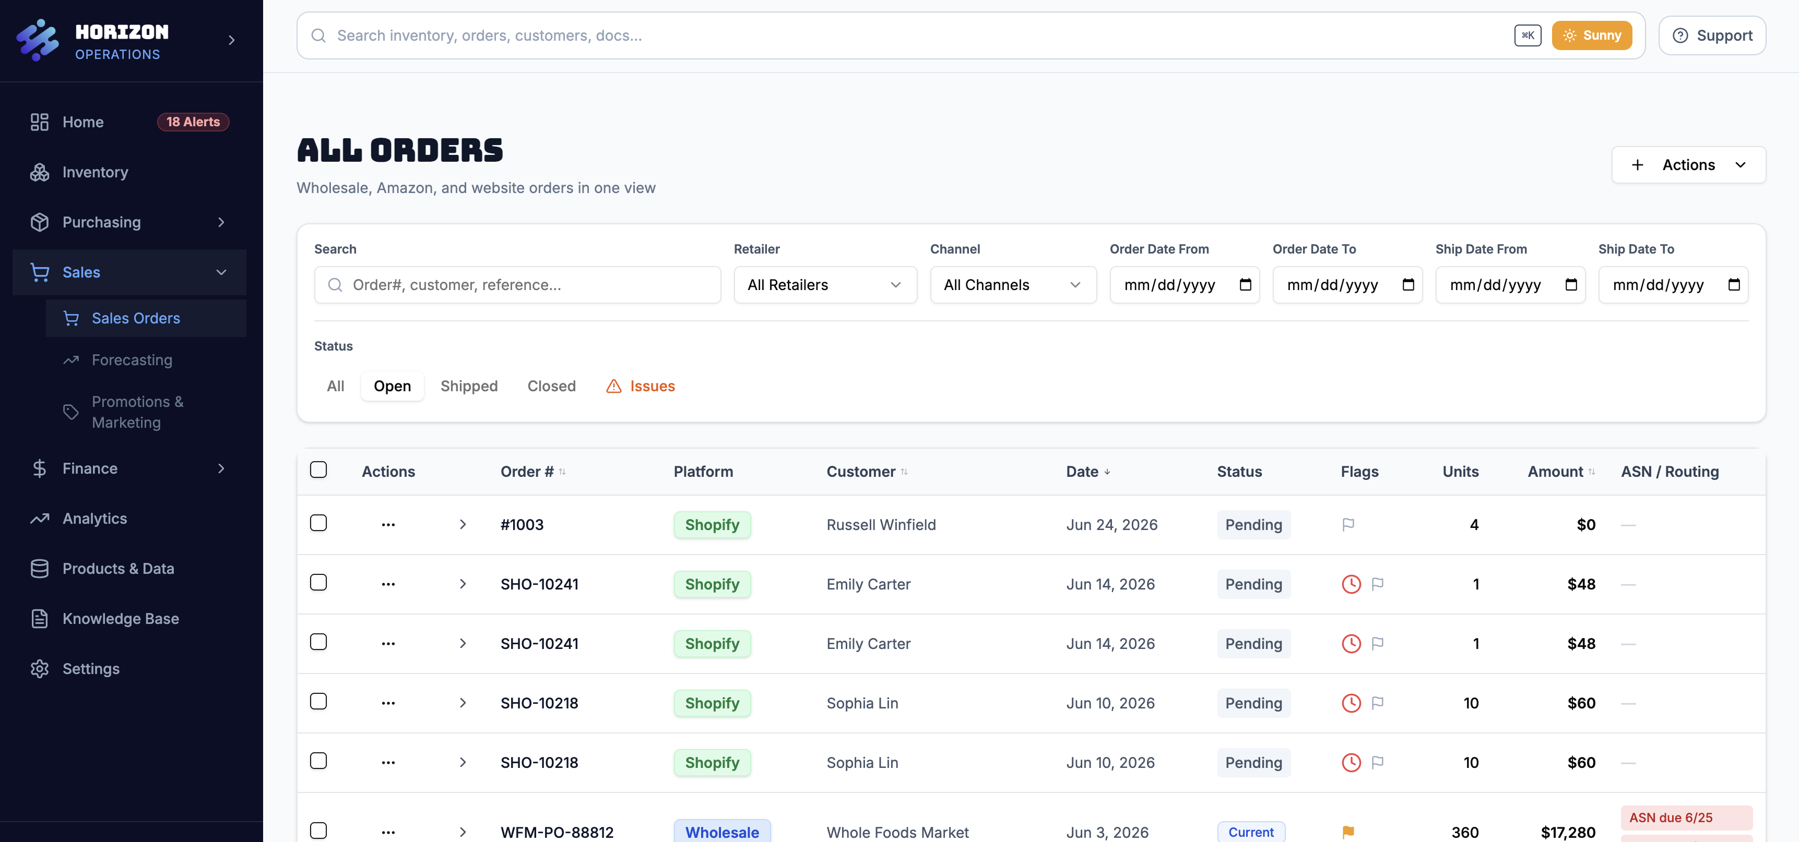Image resolution: width=1799 pixels, height=842 pixels.
Task: Click the Wholesale platform badge
Action: point(721,832)
